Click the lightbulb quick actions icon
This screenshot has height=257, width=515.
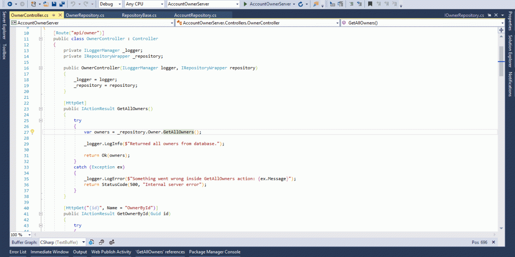tap(33, 132)
